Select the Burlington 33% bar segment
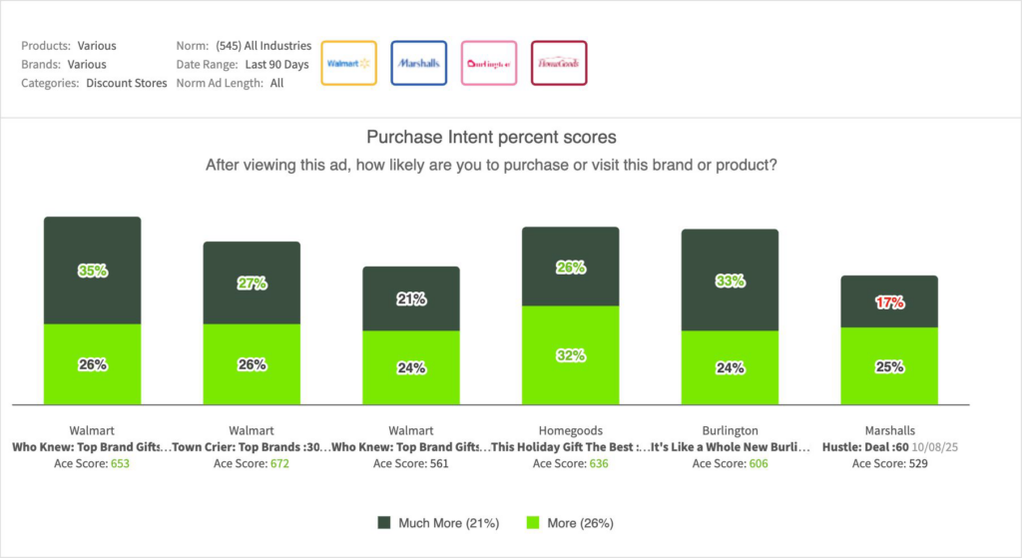 pos(730,280)
